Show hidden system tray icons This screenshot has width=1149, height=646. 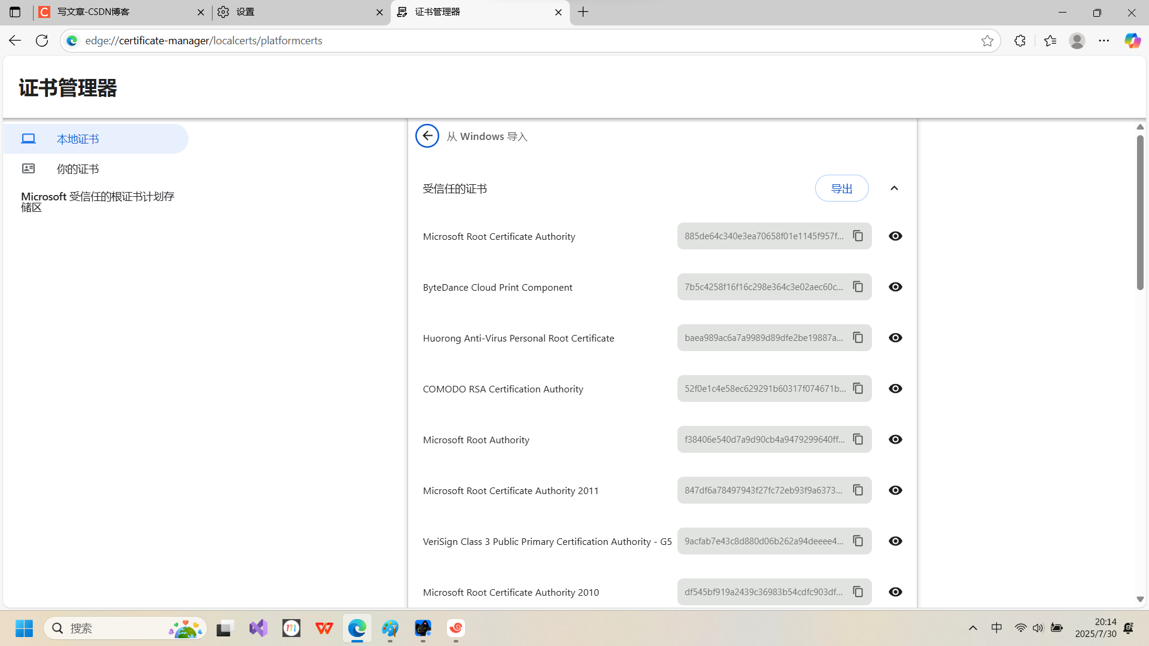pyautogui.click(x=973, y=628)
